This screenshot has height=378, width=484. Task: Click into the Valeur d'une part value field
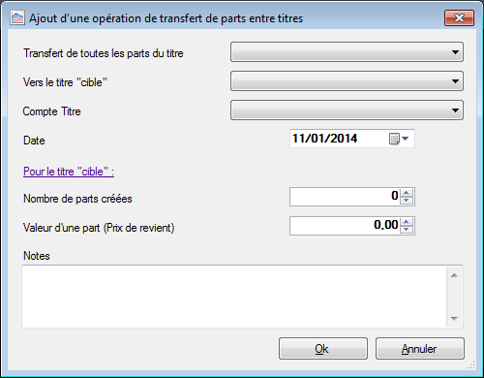[345, 226]
